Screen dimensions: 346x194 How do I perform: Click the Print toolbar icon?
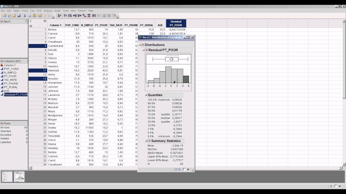click(x=40, y=16)
